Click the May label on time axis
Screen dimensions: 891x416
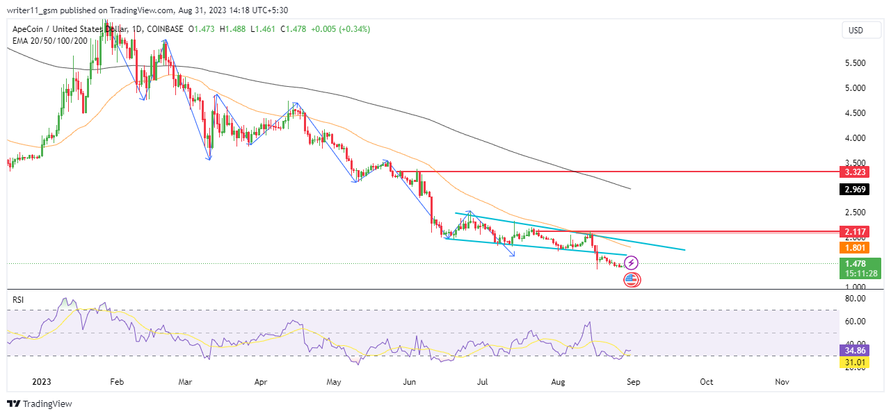point(334,382)
